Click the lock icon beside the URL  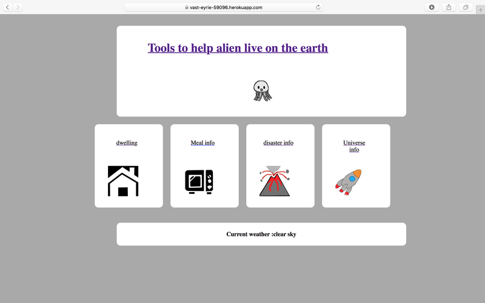point(187,7)
